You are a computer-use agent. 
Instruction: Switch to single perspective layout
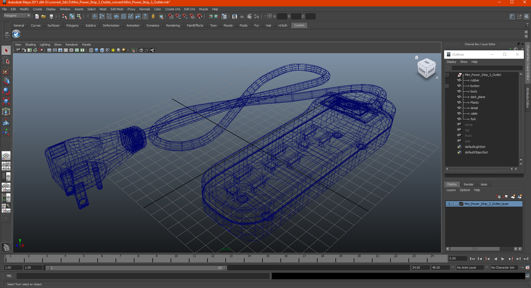pos(6,156)
